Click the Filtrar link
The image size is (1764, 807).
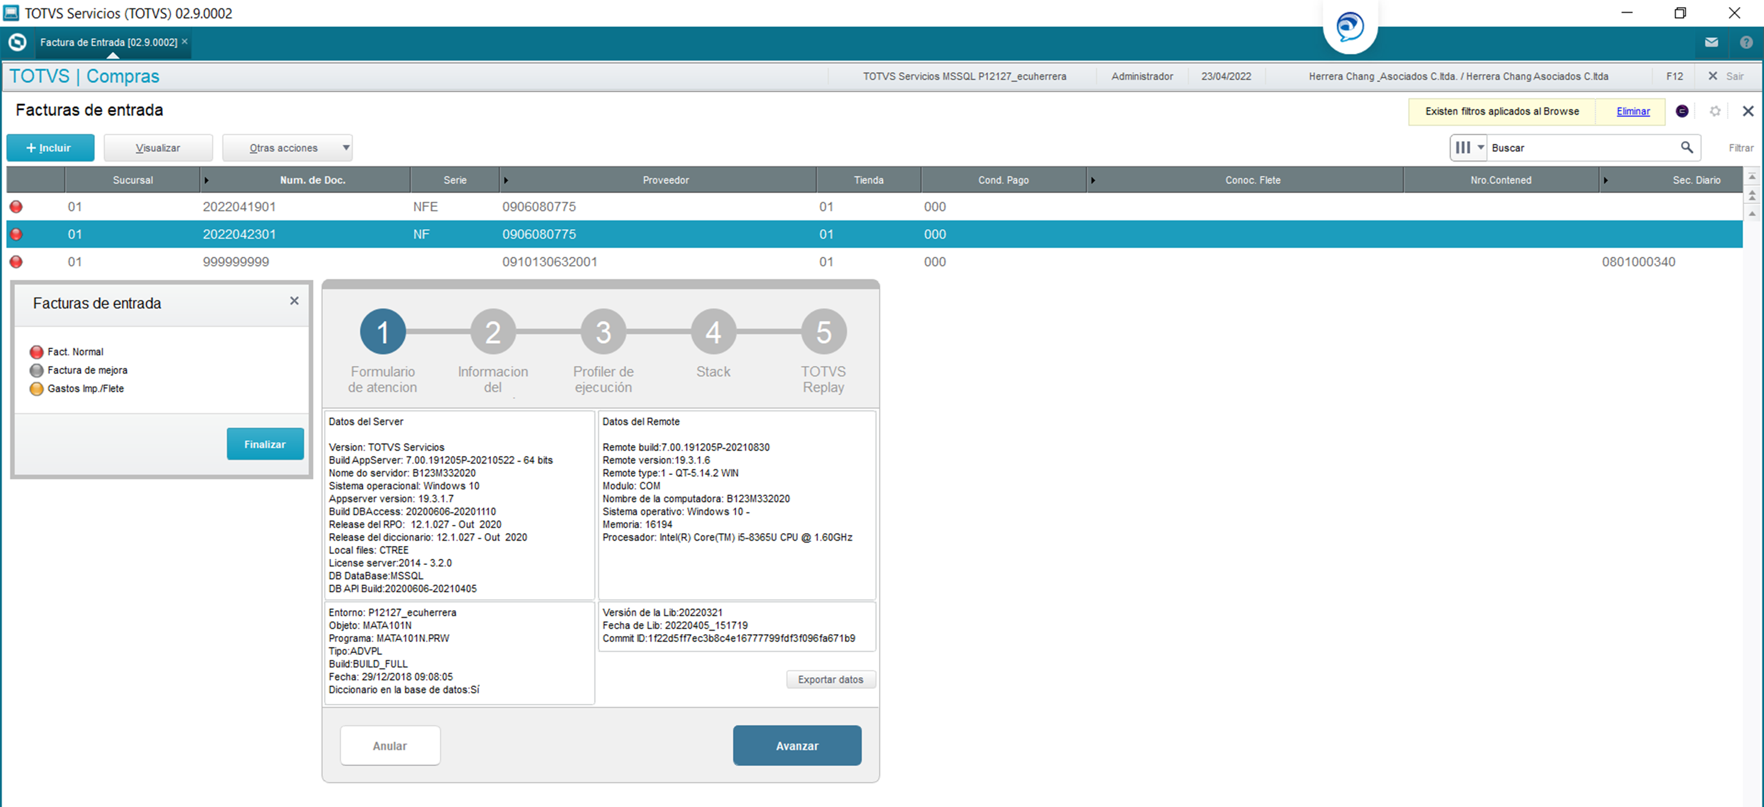[x=1740, y=148]
